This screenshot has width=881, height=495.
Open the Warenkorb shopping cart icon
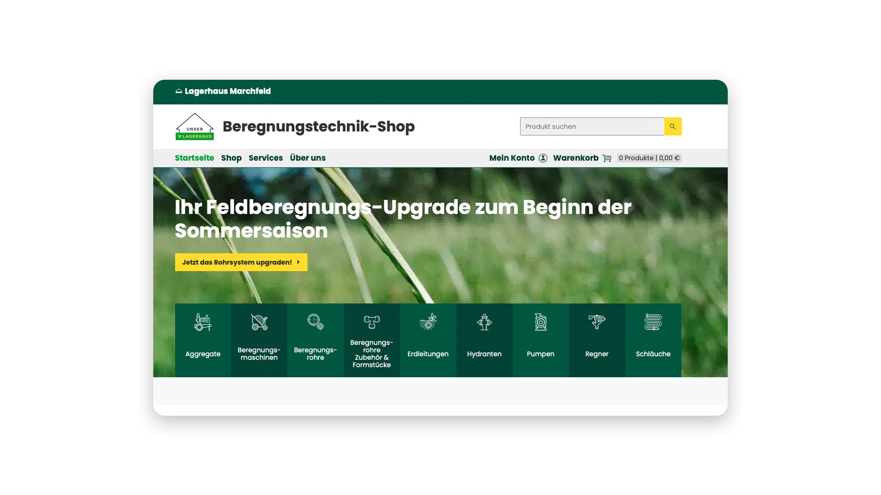607,158
